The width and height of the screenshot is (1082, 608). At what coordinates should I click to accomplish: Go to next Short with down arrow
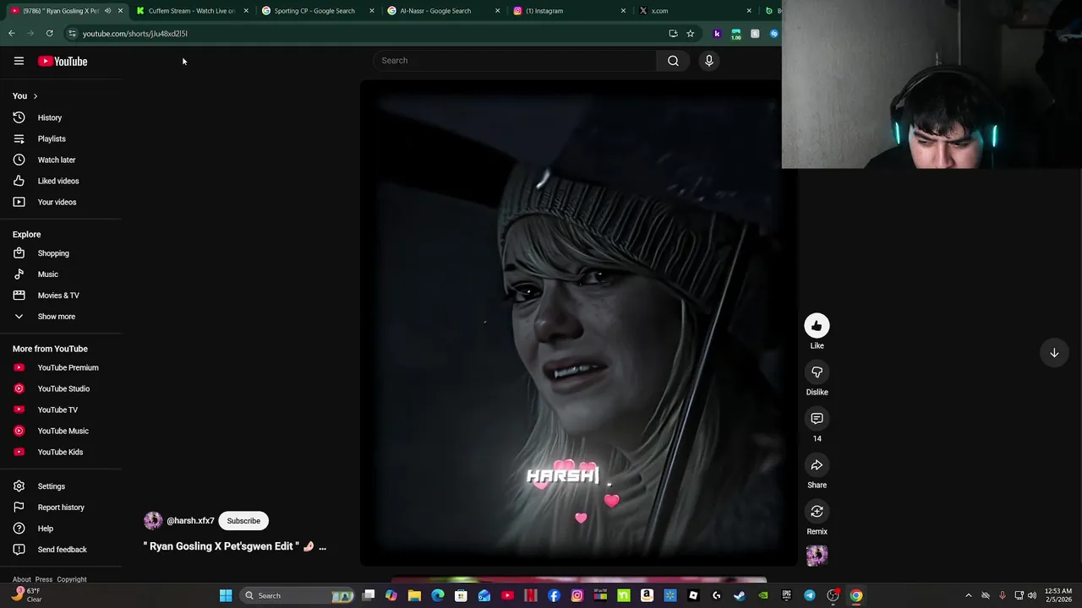click(1054, 353)
